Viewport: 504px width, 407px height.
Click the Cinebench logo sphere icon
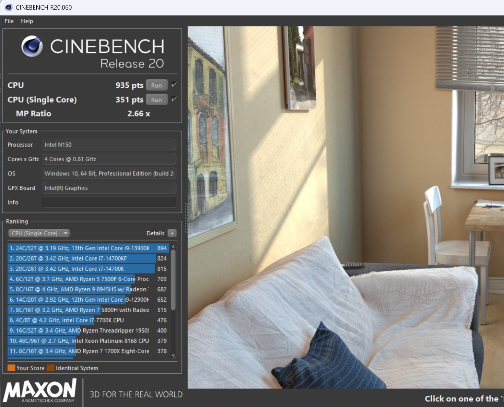pos(32,46)
